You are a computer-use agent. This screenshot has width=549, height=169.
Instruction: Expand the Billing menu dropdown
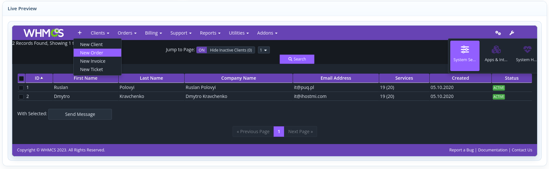coord(153,33)
